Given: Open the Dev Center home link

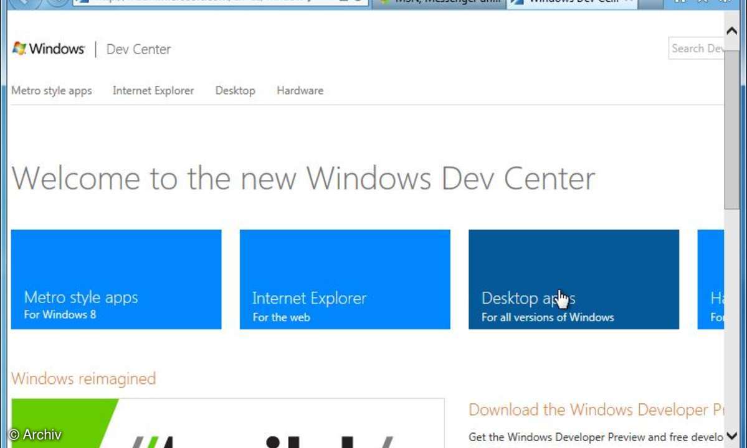Looking at the screenshot, I should coord(138,49).
